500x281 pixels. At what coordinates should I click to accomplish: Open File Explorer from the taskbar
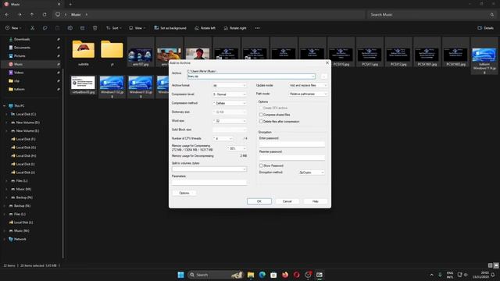pos(251,275)
